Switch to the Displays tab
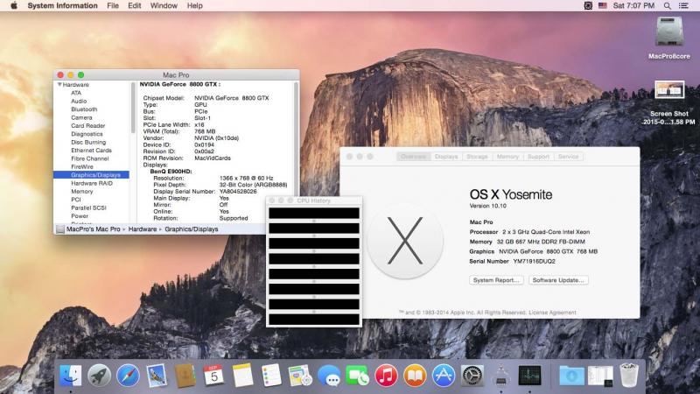 pos(446,157)
